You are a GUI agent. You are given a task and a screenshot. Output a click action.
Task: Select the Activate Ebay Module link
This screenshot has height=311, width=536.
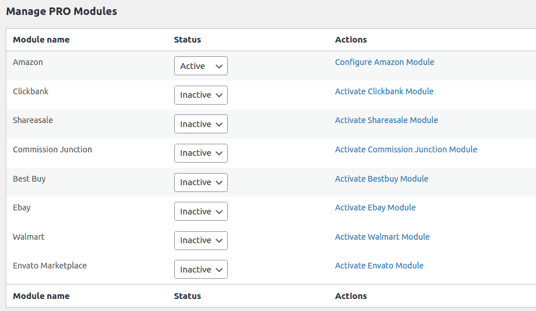click(x=375, y=208)
